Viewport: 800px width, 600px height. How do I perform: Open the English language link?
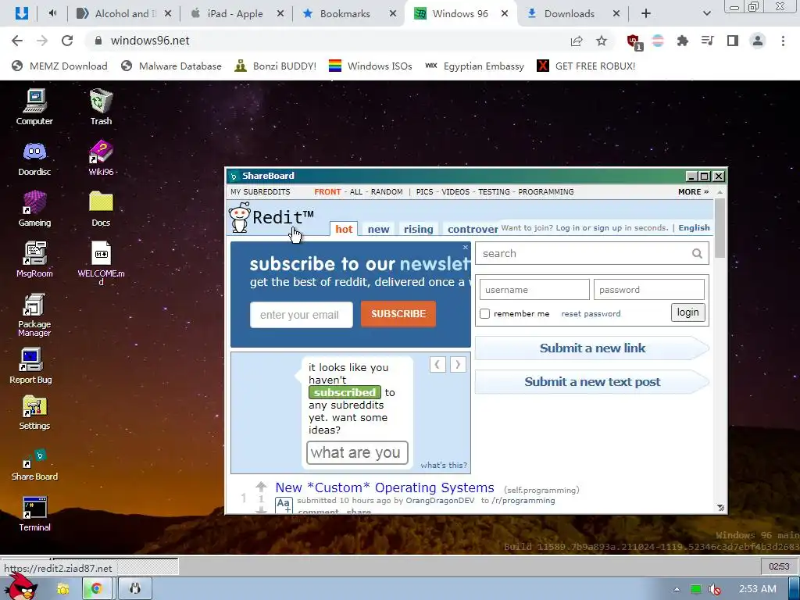694,227
